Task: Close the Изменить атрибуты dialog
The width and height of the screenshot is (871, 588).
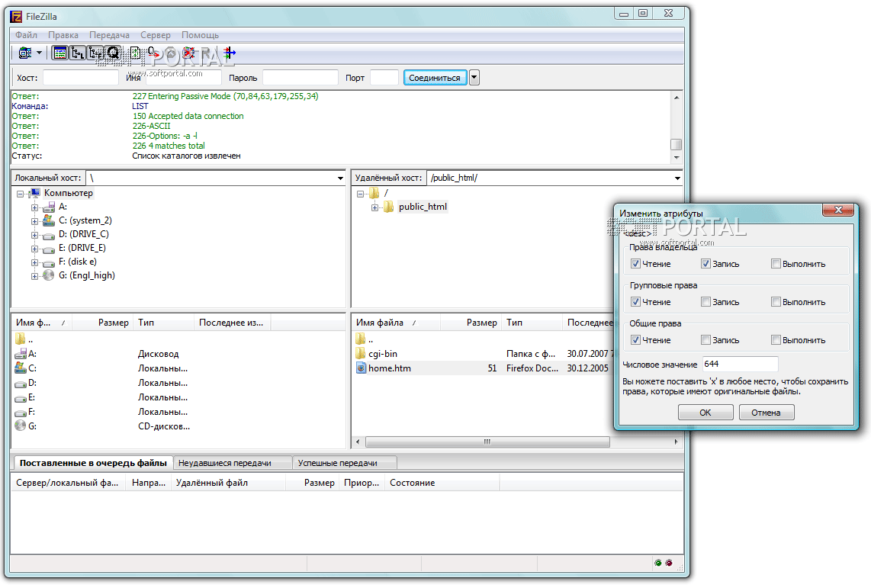Action: 838,210
